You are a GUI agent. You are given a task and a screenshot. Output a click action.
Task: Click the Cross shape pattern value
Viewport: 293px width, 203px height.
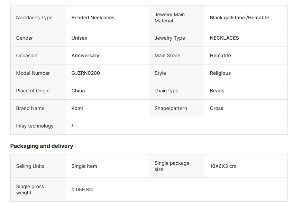tap(217, 108)
